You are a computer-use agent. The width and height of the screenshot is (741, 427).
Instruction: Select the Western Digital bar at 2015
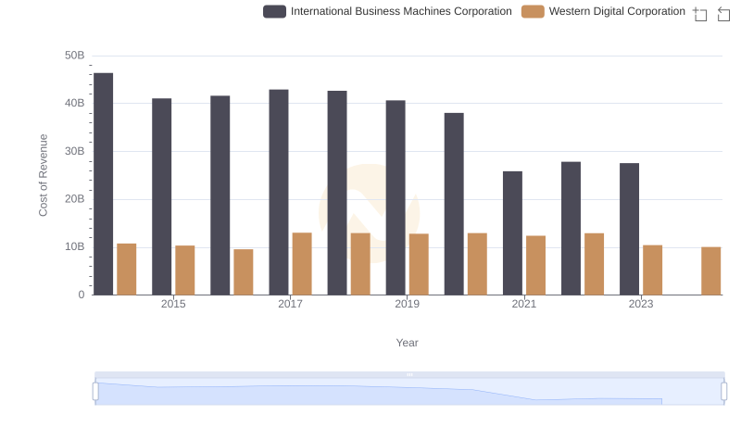[184, 270]
